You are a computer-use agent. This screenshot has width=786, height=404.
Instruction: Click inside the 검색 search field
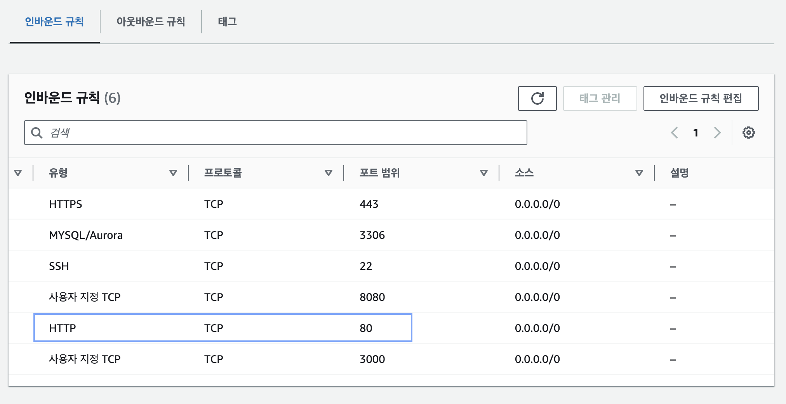[272, 132]
